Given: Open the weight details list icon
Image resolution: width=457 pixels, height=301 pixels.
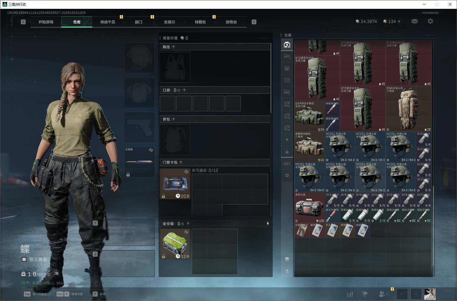Looking at the screenshot, I should click(56, 273).
